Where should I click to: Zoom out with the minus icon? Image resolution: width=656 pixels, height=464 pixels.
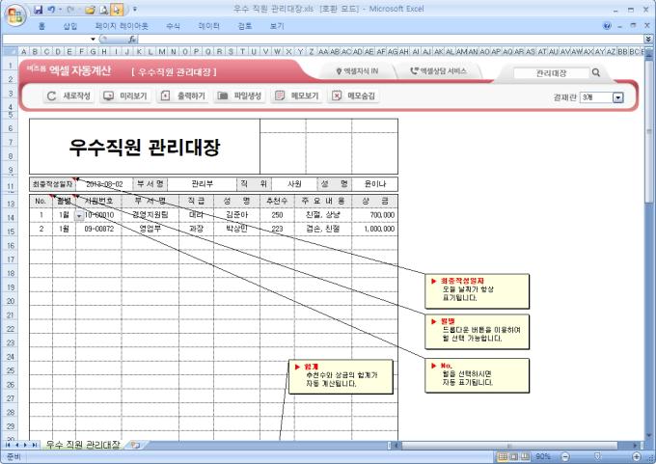[x=565, y=456]
